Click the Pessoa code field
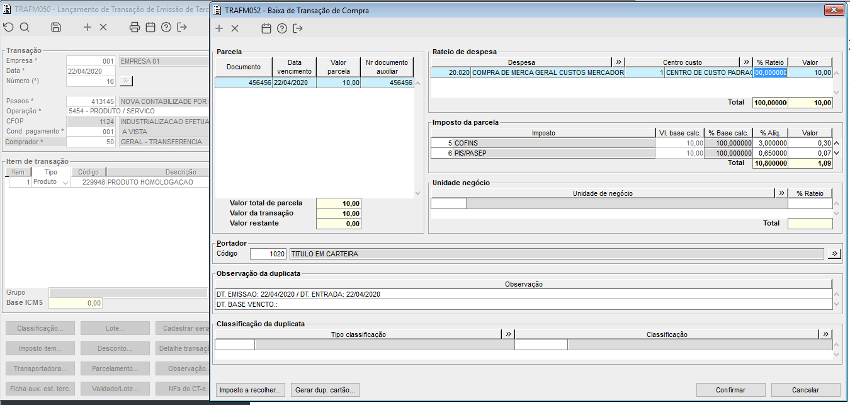Image resolution: width=850 pixels, height=405 pixels. click(x=91, y=101)
